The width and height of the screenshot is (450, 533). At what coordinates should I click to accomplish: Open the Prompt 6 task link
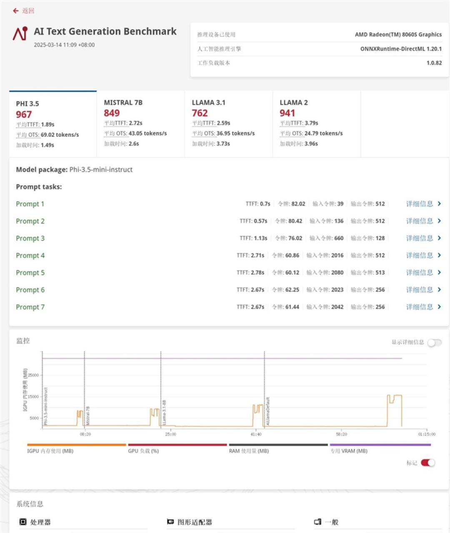(30, 289)
